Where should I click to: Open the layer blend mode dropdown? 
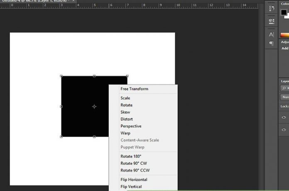pos(285,97)
